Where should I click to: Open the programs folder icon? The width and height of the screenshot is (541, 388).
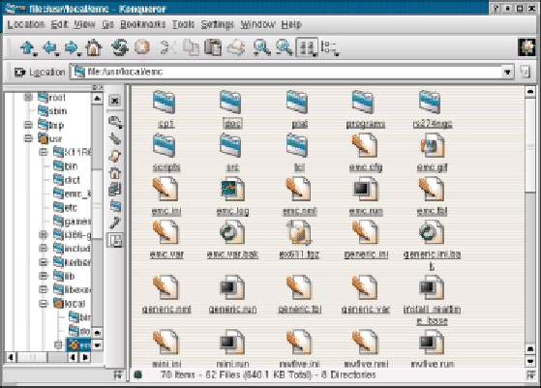tap(363, 103)
